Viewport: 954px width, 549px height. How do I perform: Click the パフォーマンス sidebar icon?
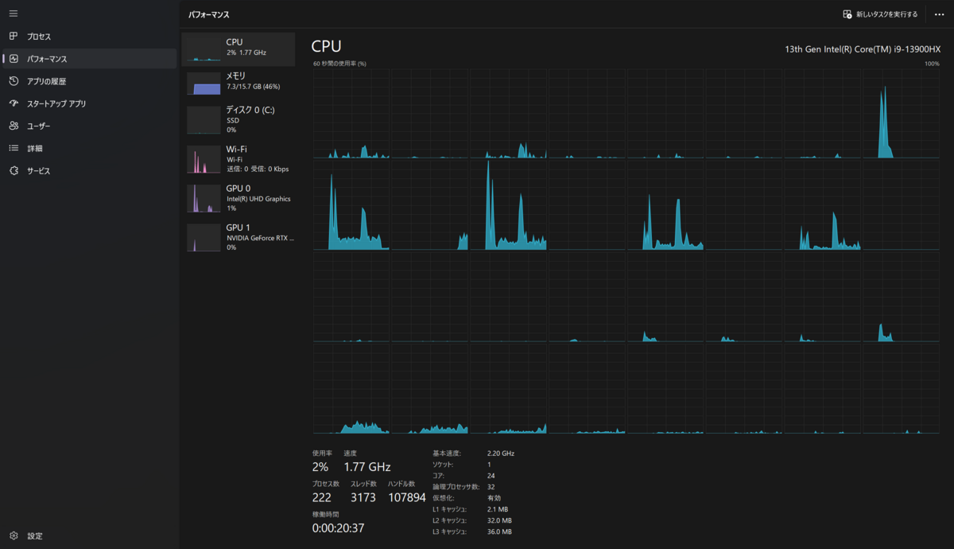coord(14,59)
